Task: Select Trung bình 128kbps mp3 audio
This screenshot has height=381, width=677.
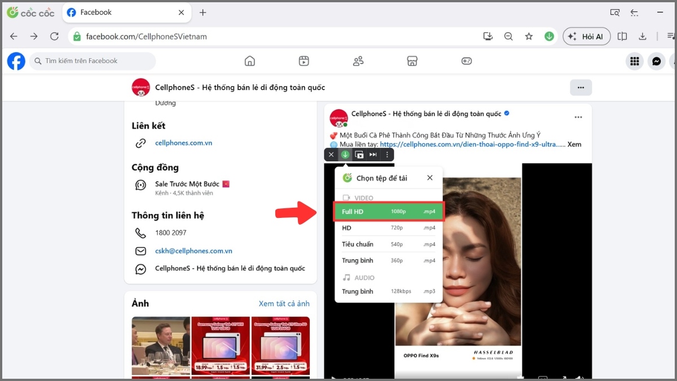Action: 389,291
